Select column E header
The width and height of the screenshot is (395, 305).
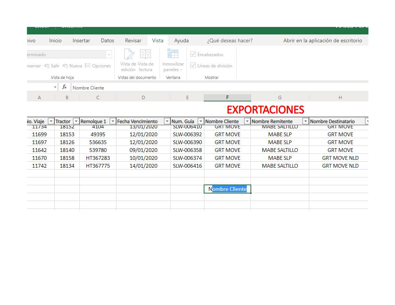click(188, 98)
